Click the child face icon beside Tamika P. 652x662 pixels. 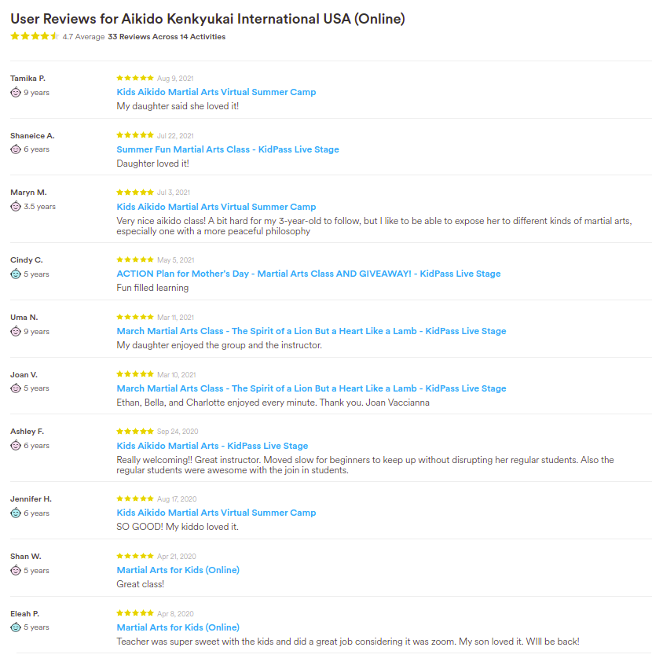click(16, 92)
